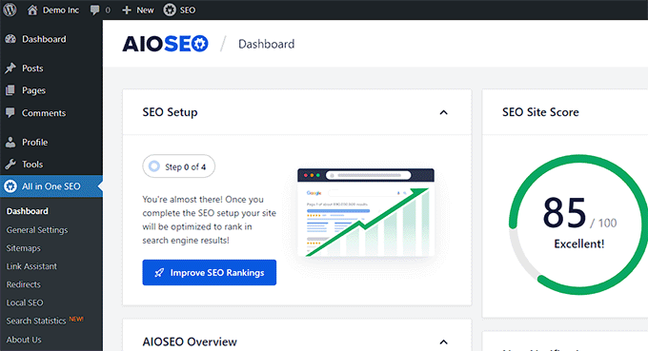The width and height of the screenshot is (648, 351).
Task: Collapse the AIOSEO Overview panel
Action: [x=443, y=341]
